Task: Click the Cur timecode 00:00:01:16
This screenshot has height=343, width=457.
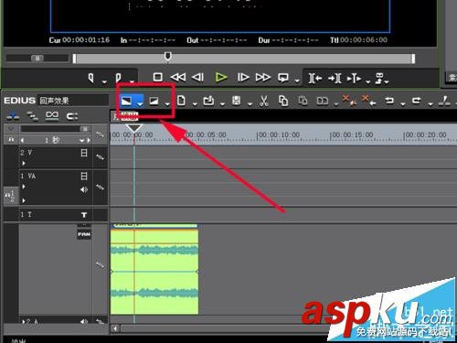Action: [86, 40]
